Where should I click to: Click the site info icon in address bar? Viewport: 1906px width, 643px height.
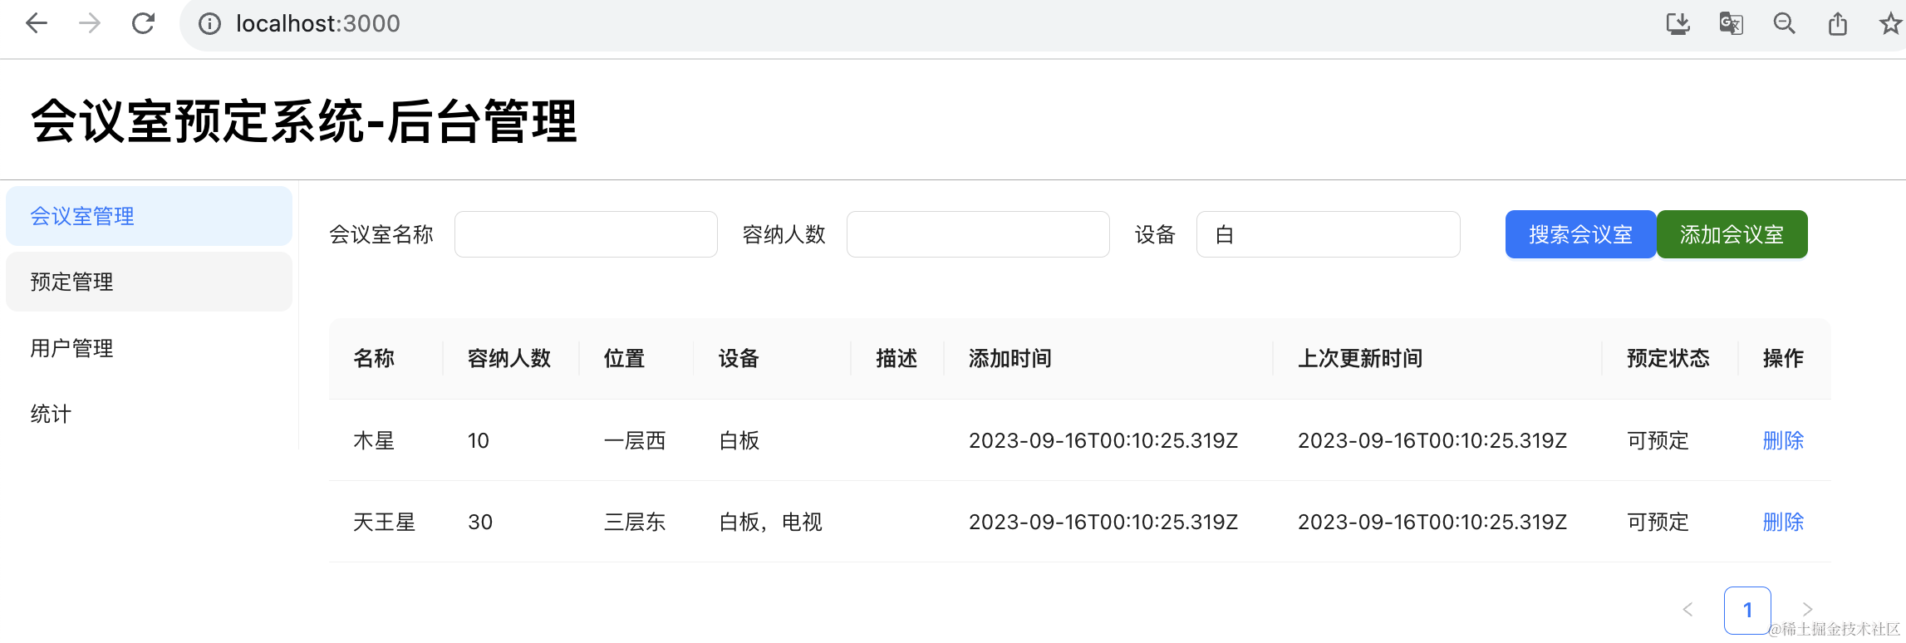209,24
